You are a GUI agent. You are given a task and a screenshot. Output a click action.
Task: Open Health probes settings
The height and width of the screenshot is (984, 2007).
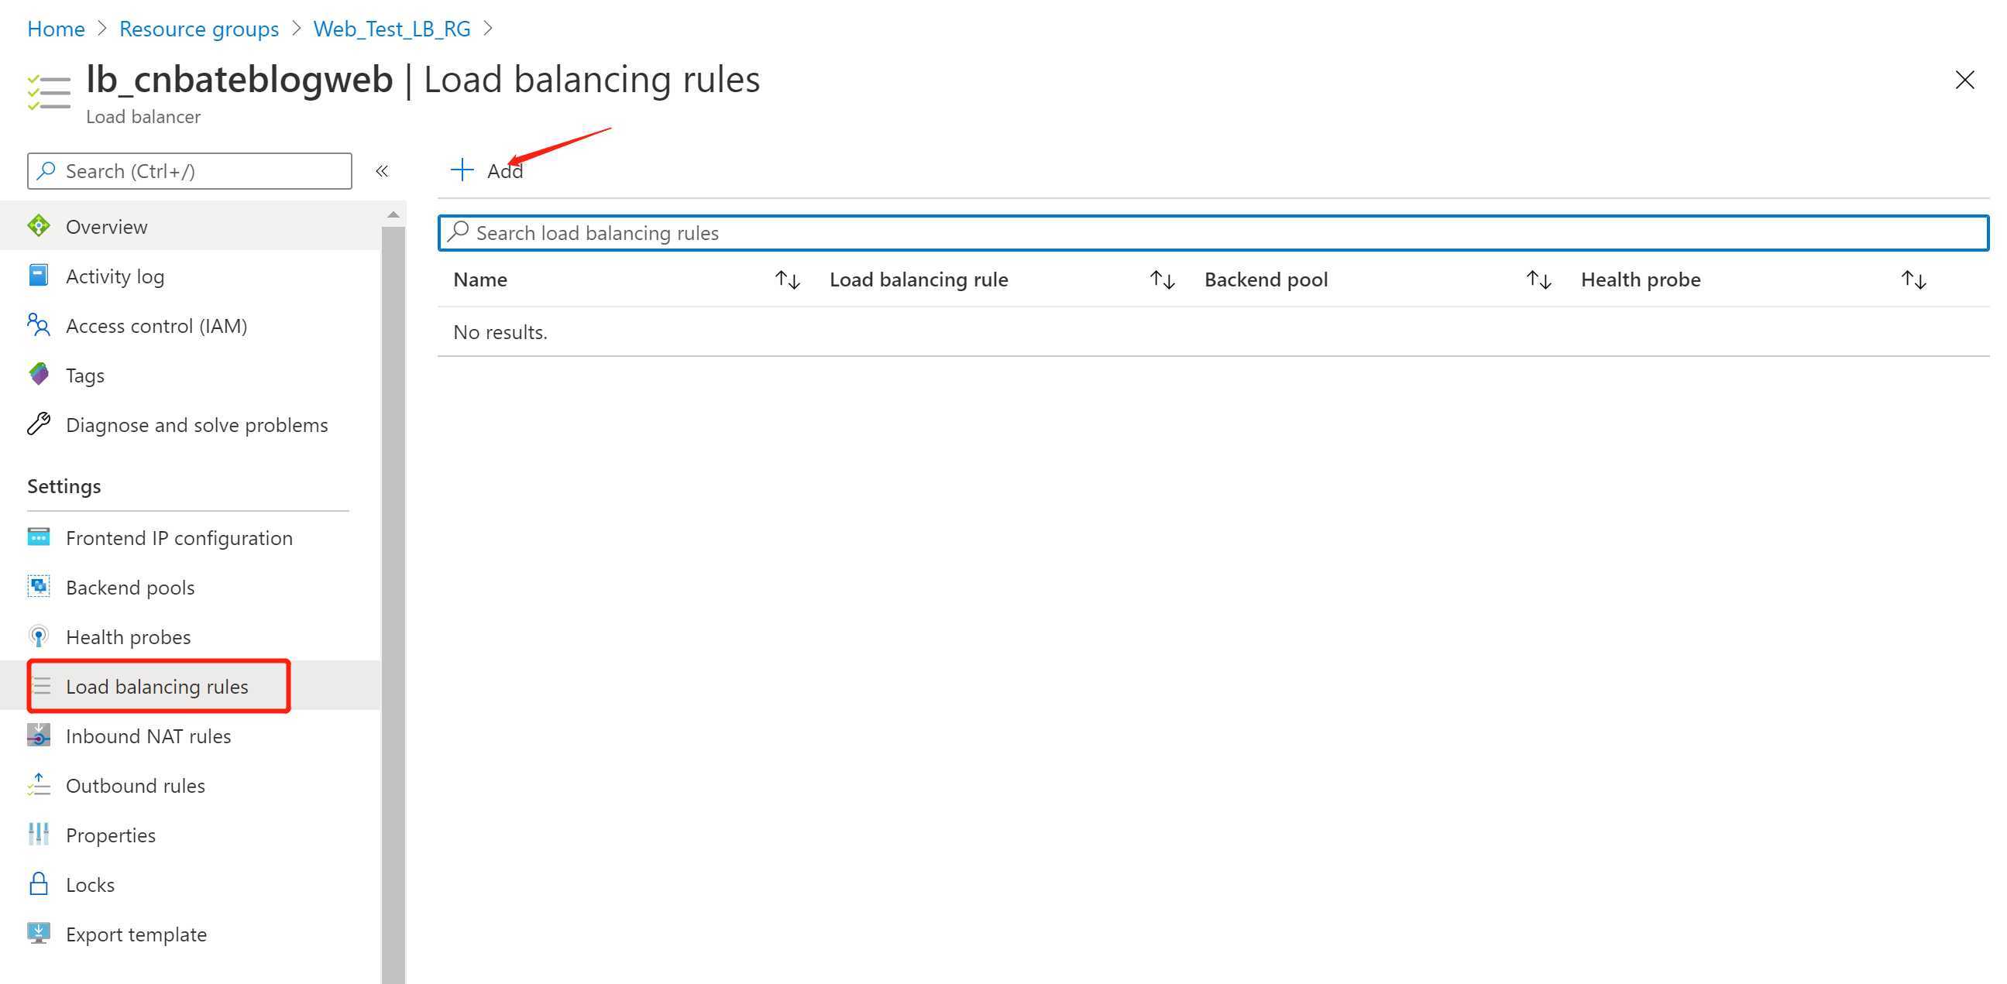click(191, 636)
